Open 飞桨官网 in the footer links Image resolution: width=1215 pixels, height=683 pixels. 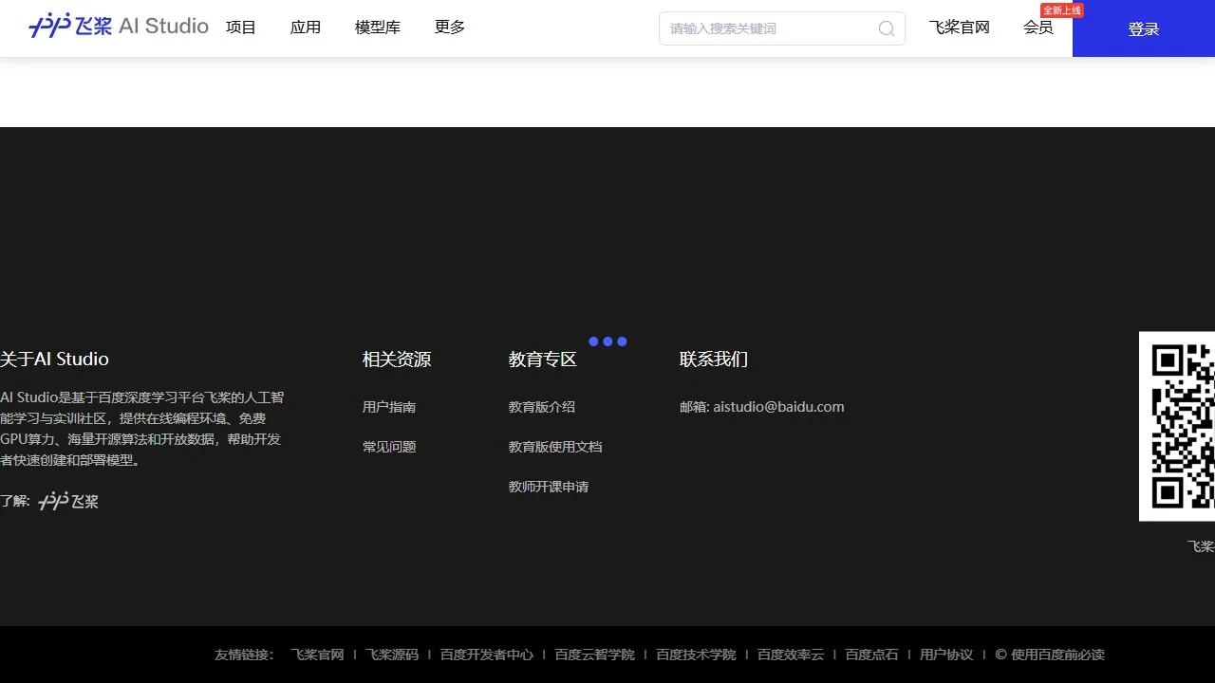[317, 655]
